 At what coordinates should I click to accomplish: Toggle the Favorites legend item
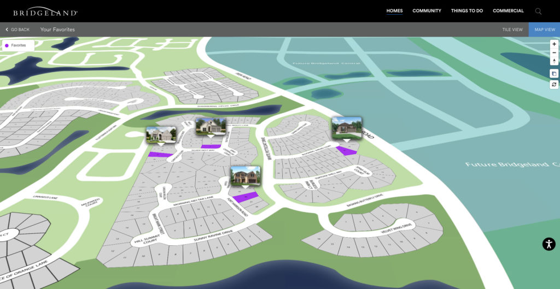pyautogui.click(x=18, y=45)
